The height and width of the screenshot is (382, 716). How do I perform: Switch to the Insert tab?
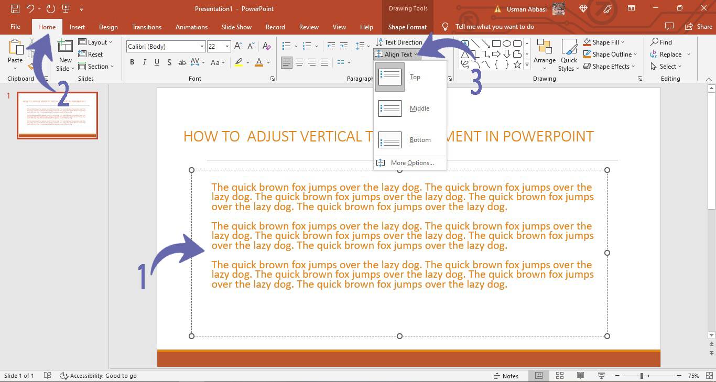click(x=77, y=27)
